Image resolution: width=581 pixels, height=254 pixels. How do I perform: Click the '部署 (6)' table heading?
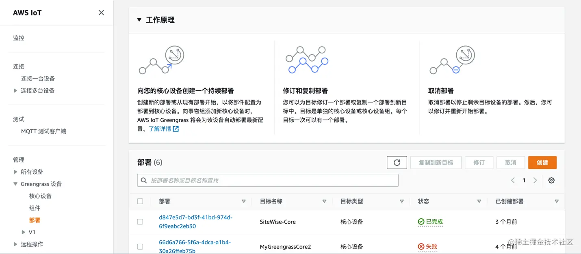[x=150, y=162]
